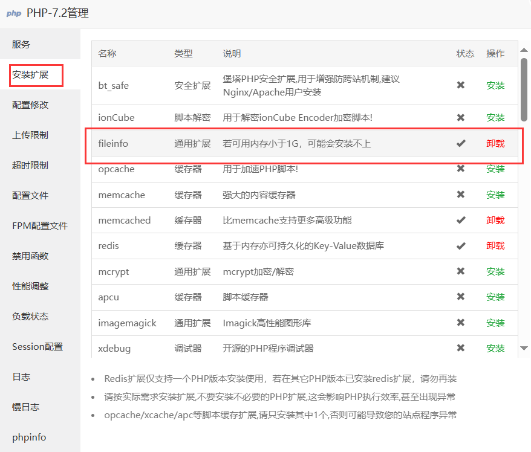This screenshot has height=452, width=531.
Task: Click the cross status icon for imagemagick
Action: tap(461, 323)
